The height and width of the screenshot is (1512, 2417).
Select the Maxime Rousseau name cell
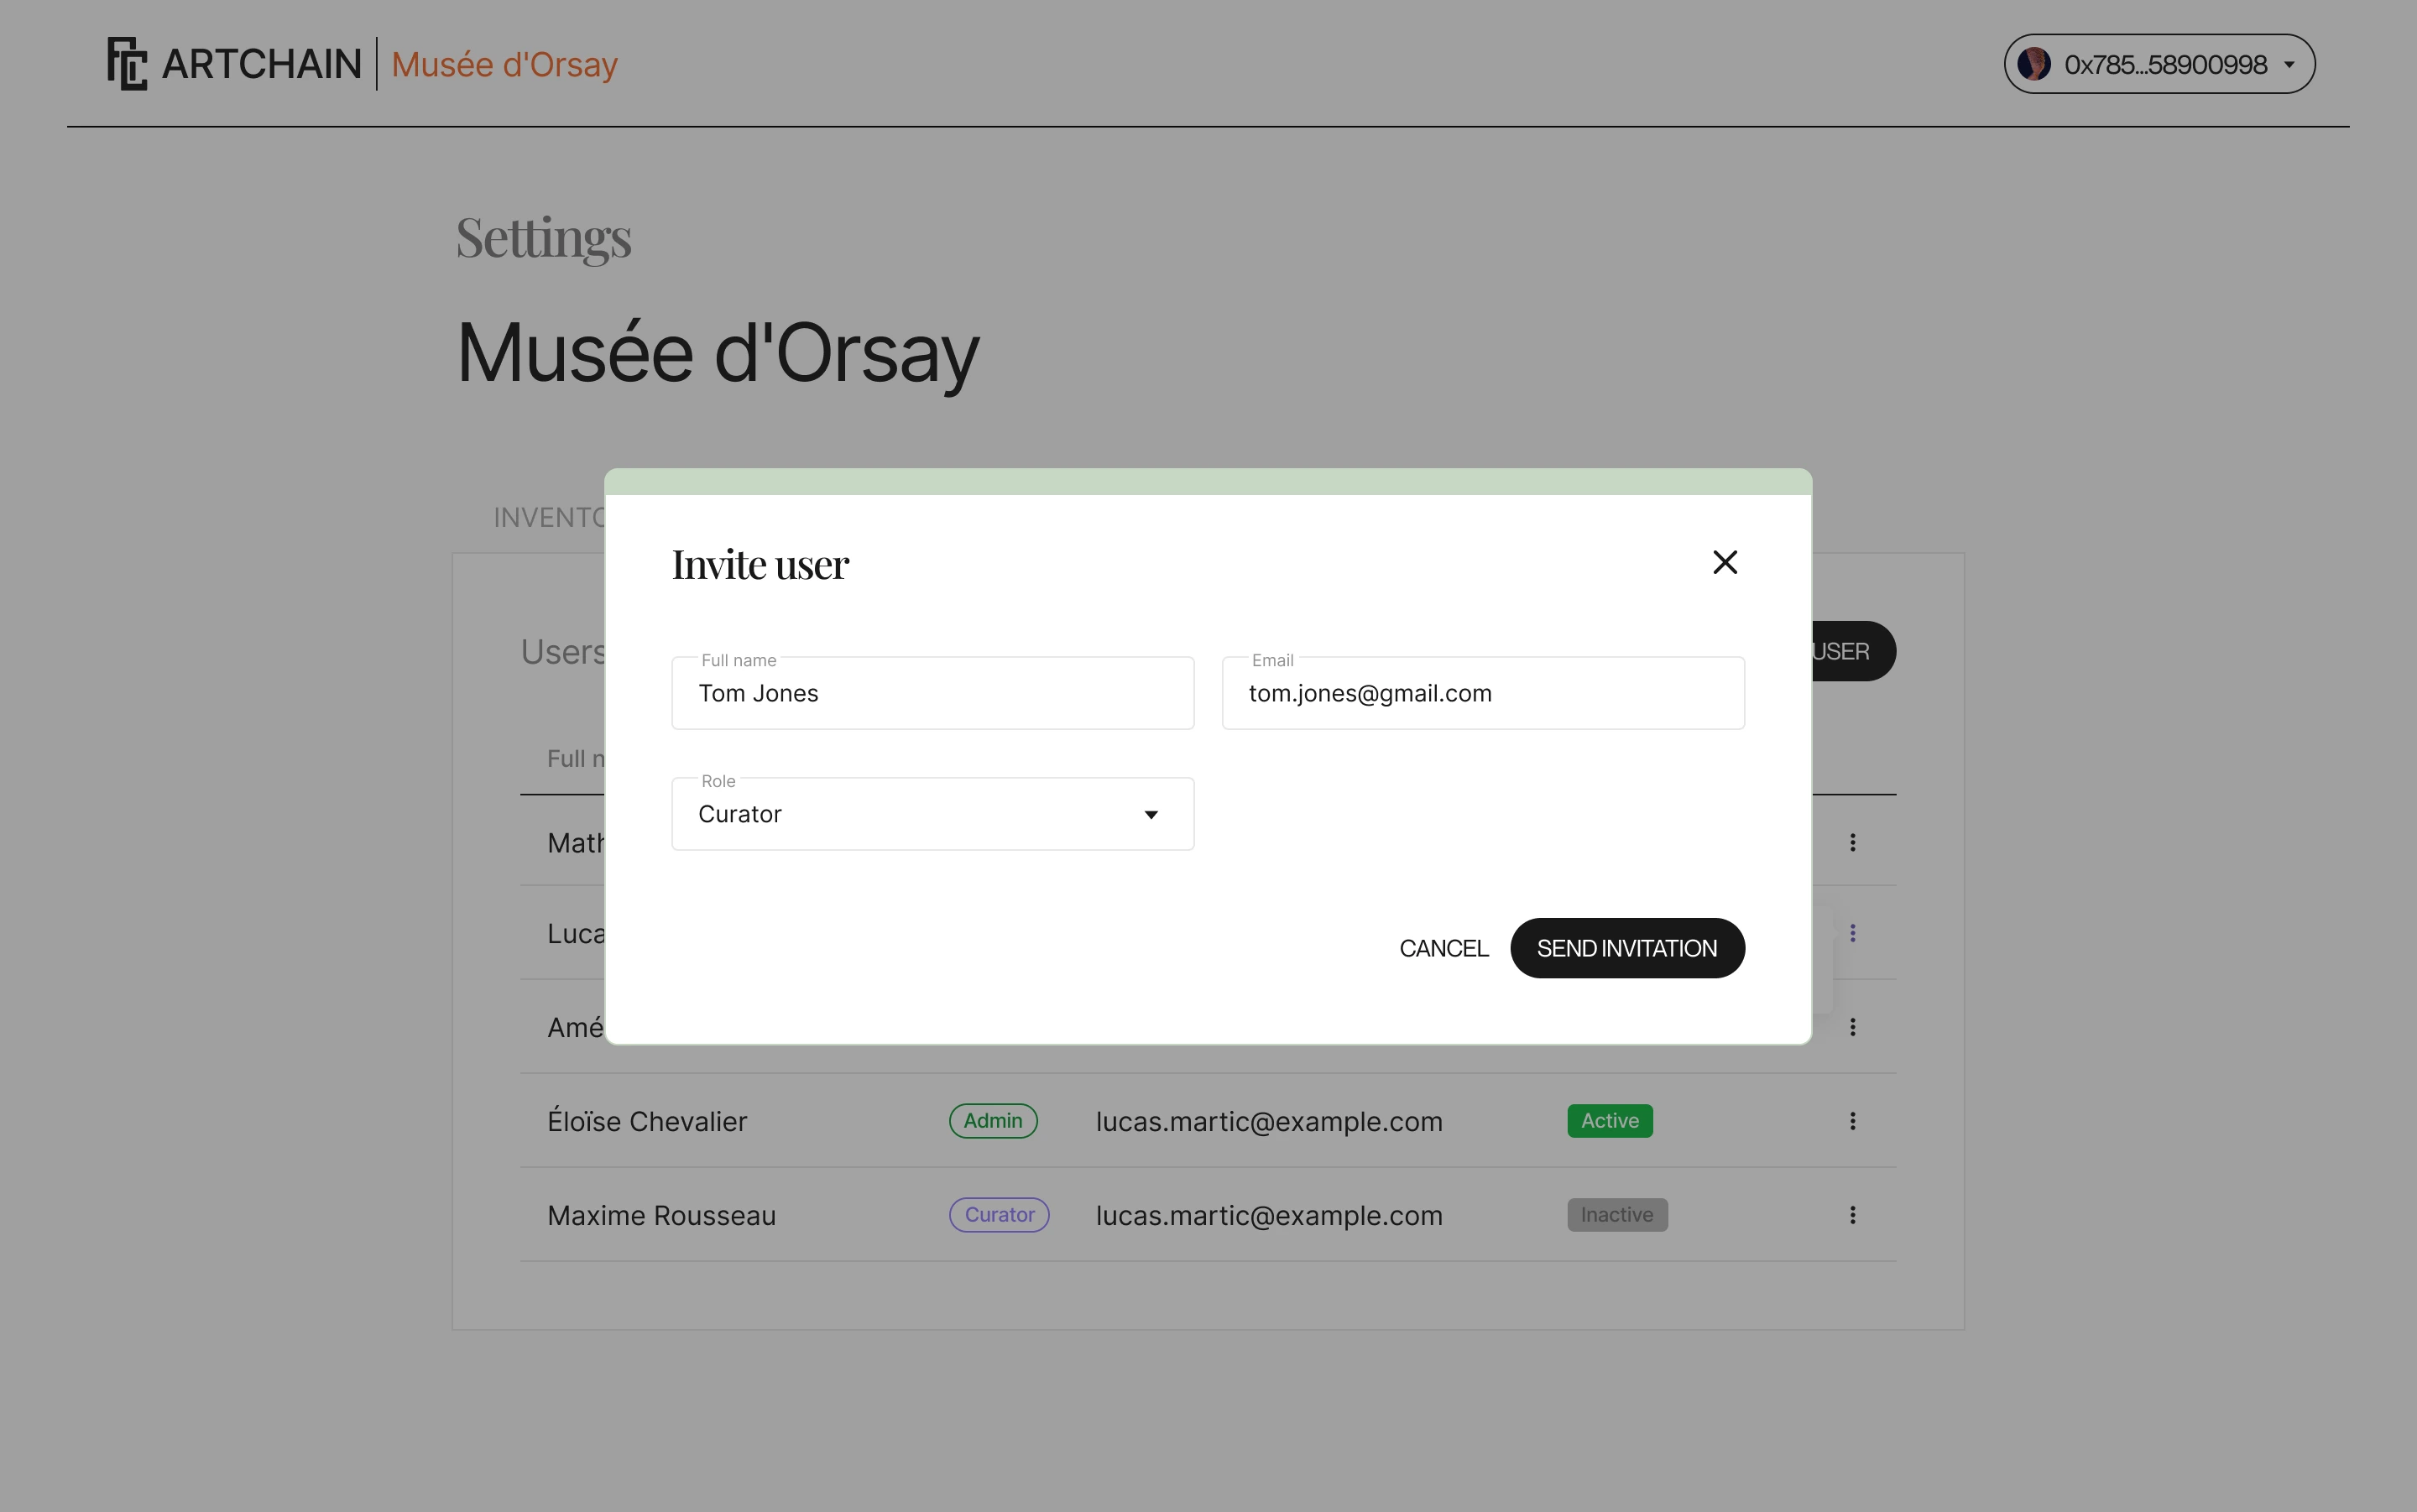click(x=661, y=1215)
